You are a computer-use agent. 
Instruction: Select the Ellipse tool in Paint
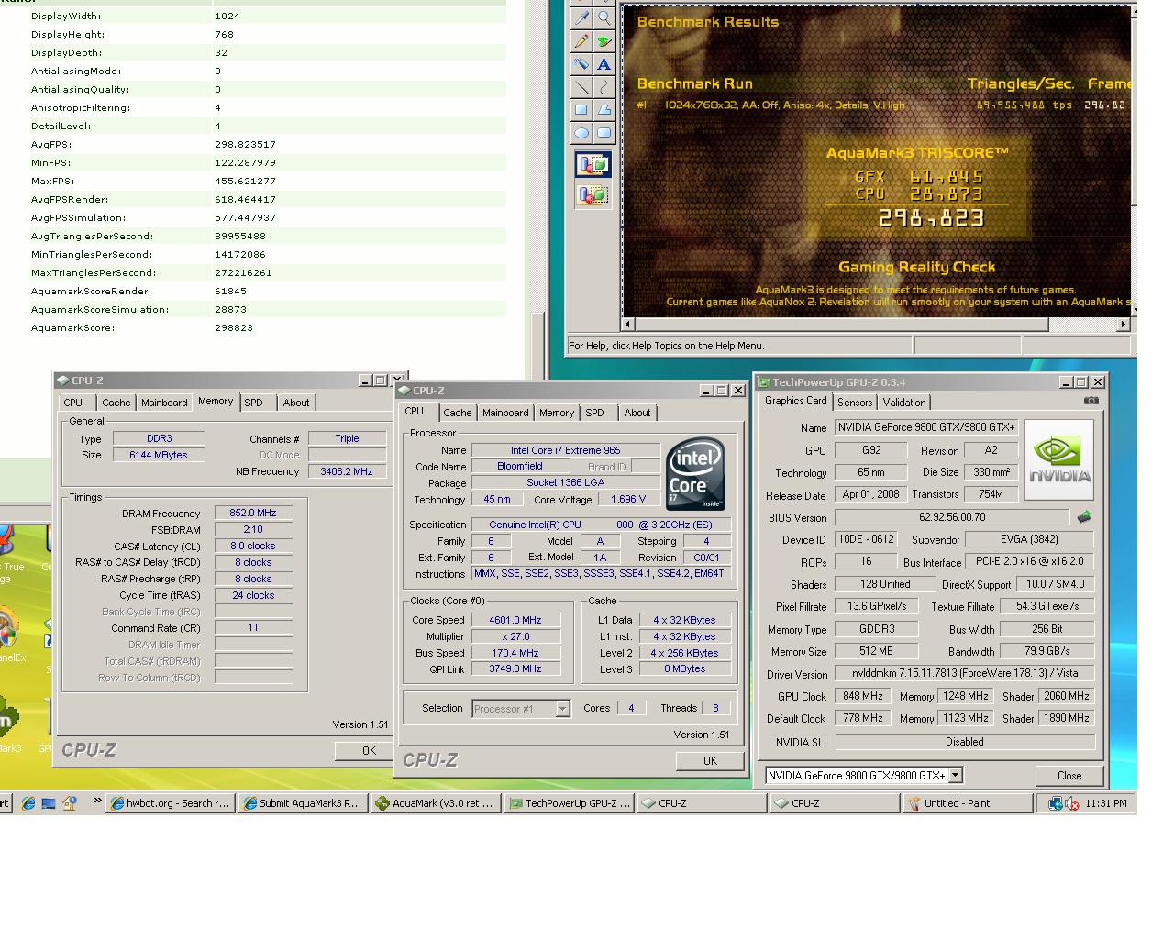581,133
